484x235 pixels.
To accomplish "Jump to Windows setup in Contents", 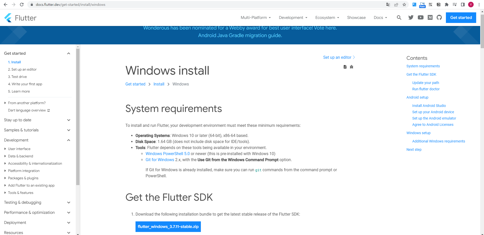I will click(418, 133).
